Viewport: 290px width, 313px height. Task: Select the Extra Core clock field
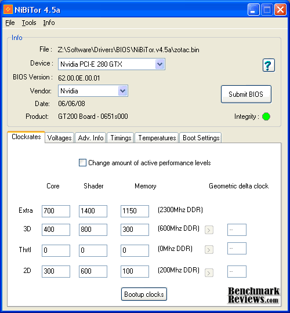coord(56,211)
